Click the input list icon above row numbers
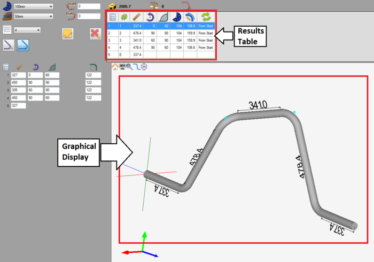This screenshot has width=374, height=262. [x=6, y=67]
